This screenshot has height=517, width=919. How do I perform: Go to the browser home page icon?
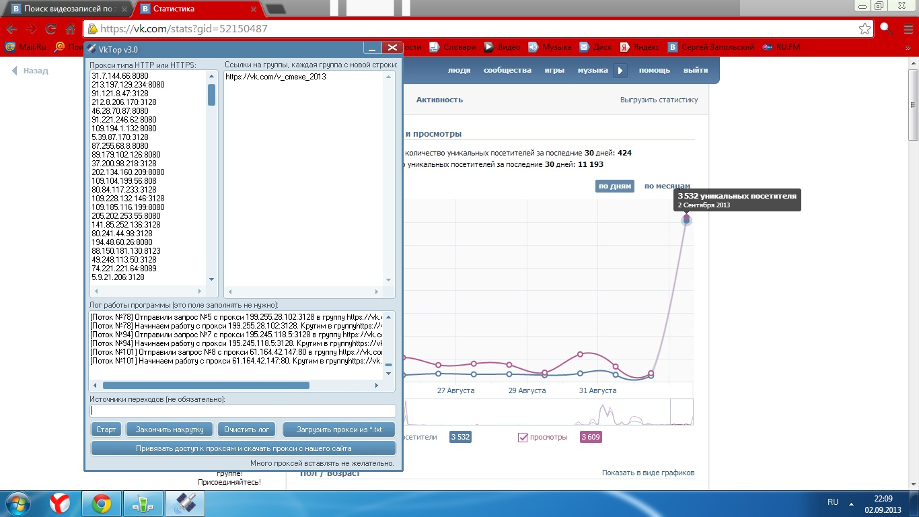(x=70, y=29)
